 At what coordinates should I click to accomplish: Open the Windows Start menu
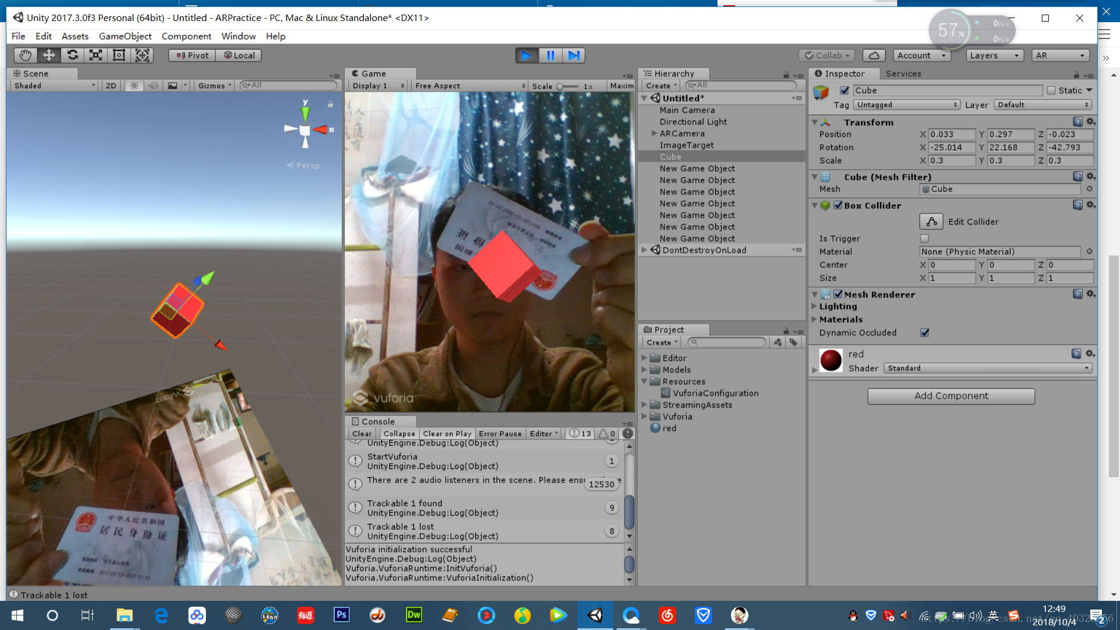(x=17, y=615)
